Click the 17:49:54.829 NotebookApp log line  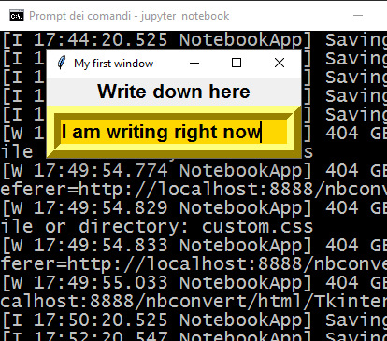click(x=193, y=208)
